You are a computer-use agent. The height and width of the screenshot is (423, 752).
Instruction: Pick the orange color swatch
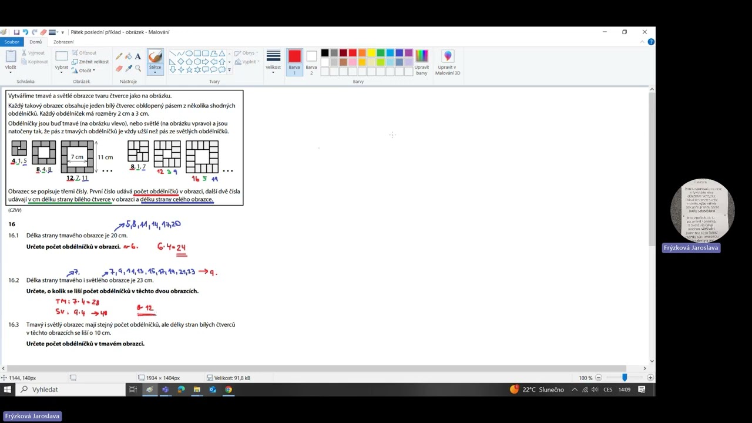(362, 53)
